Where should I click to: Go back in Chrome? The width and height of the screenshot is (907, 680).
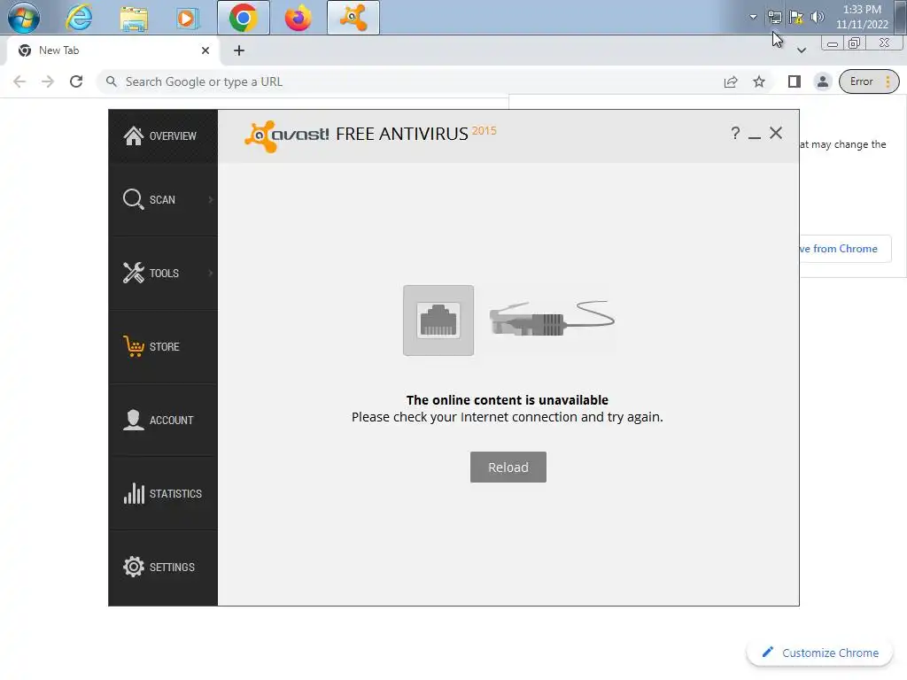[x=19, y=81]
